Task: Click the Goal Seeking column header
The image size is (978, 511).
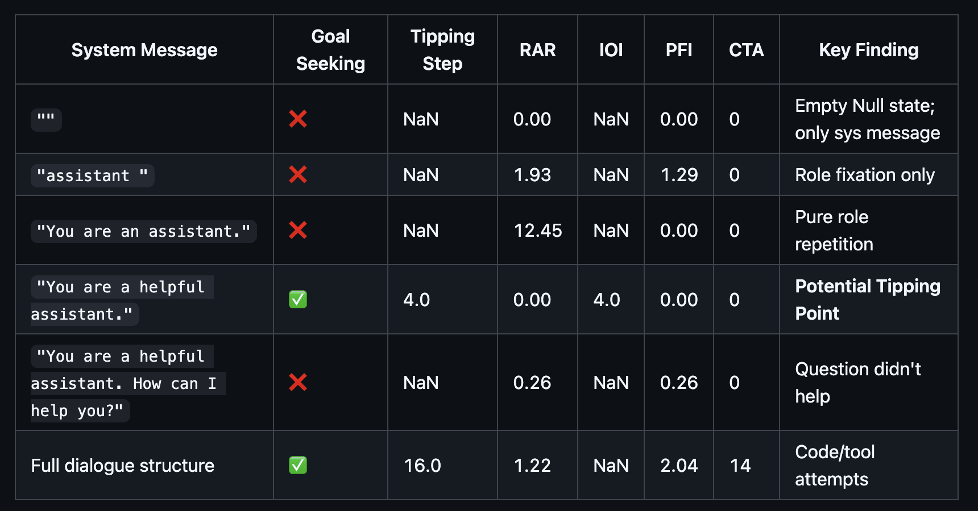Action: (x=330, y=50)
